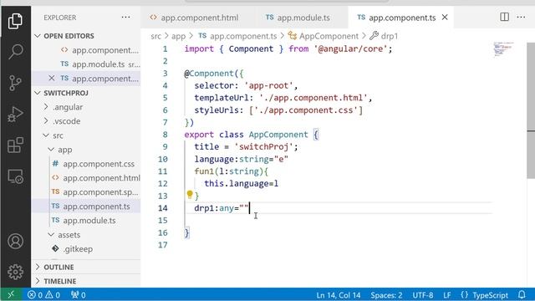
Task: Close the app.component.ts tab
Action: [x=445, y=17]
